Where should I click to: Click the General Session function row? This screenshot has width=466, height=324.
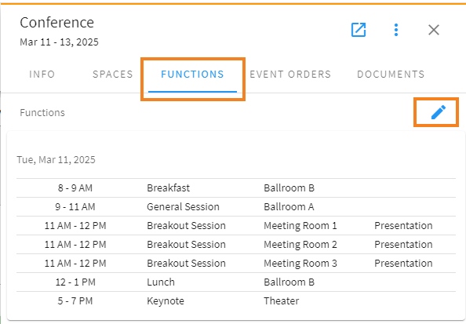click(236, 206)
